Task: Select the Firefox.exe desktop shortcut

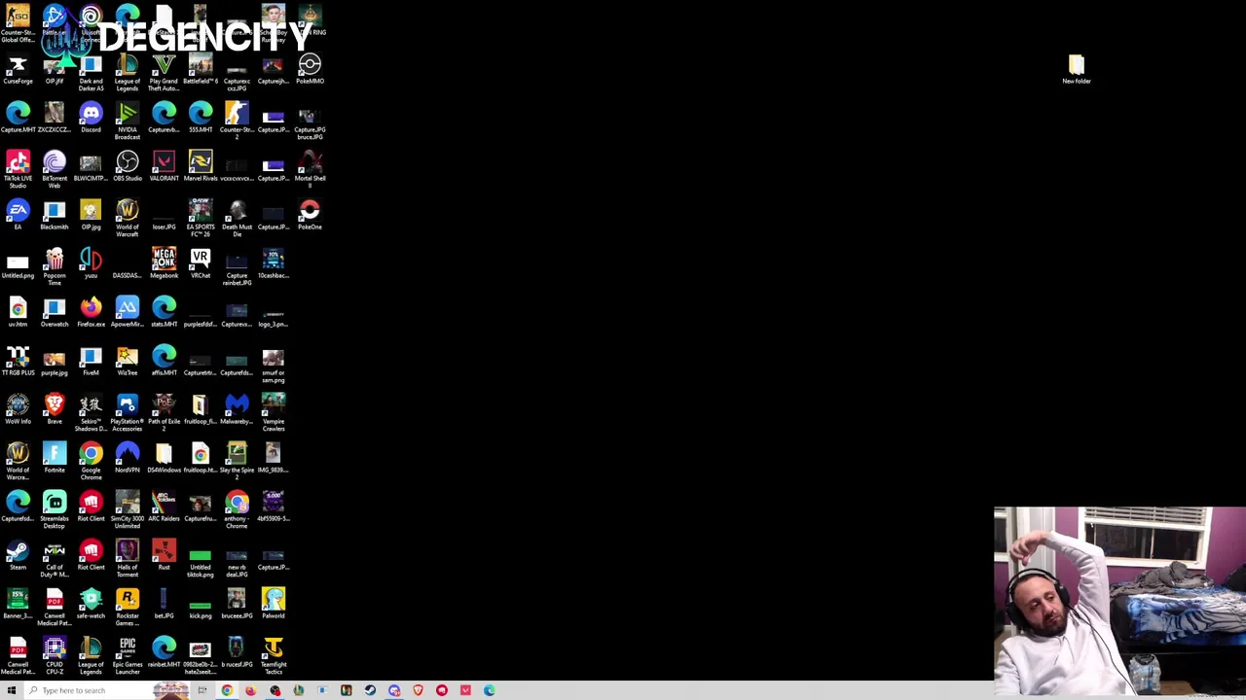Action: (91, 311)
